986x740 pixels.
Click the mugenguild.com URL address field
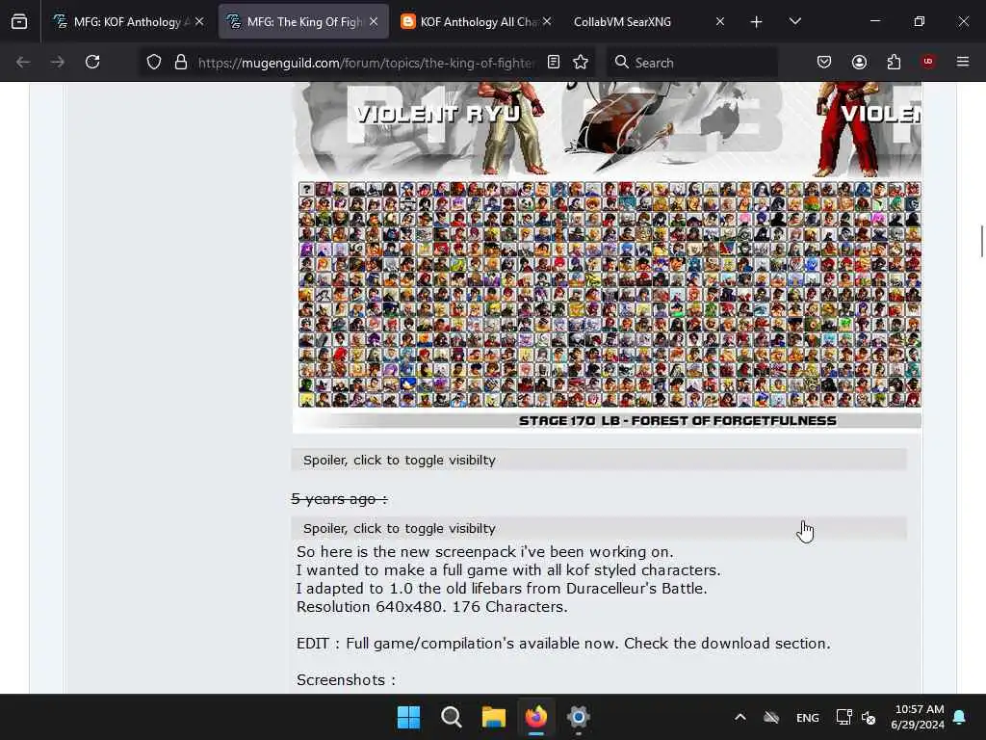tap(366, 63)
